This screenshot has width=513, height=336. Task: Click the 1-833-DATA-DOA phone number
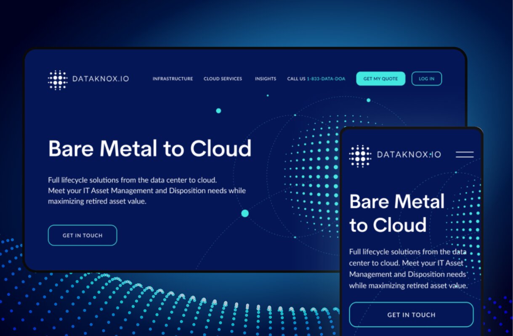[x=326, y=79]
